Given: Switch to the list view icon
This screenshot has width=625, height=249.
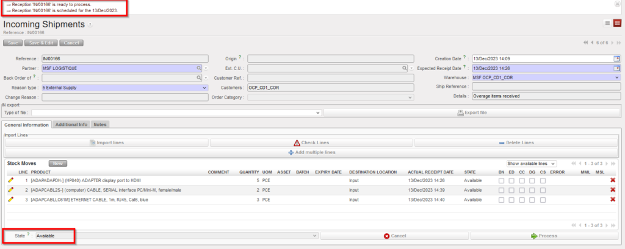Looking at the screenshot, I should click(x=607, y=23).
